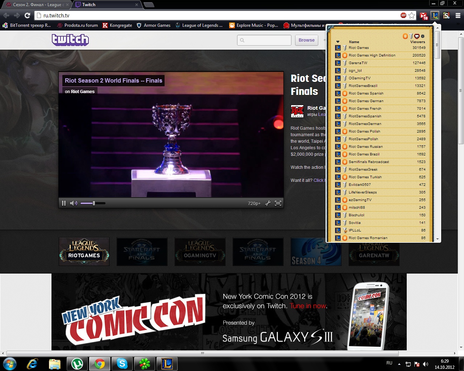Click the AdBlock Plus icon in address bar
Image resolution: width=464 pixels, height=371 pixels.
[x=403, y=15]
